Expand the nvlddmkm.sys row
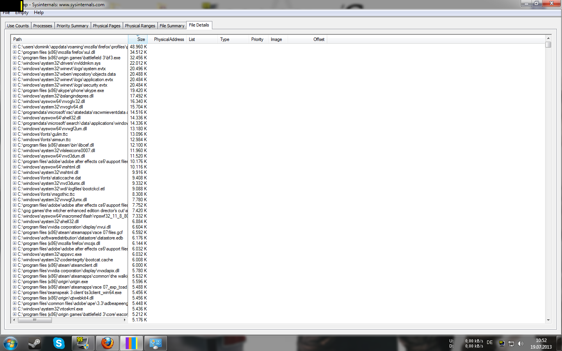The height and width of the screenshot is (351, 562). point(14,63)
